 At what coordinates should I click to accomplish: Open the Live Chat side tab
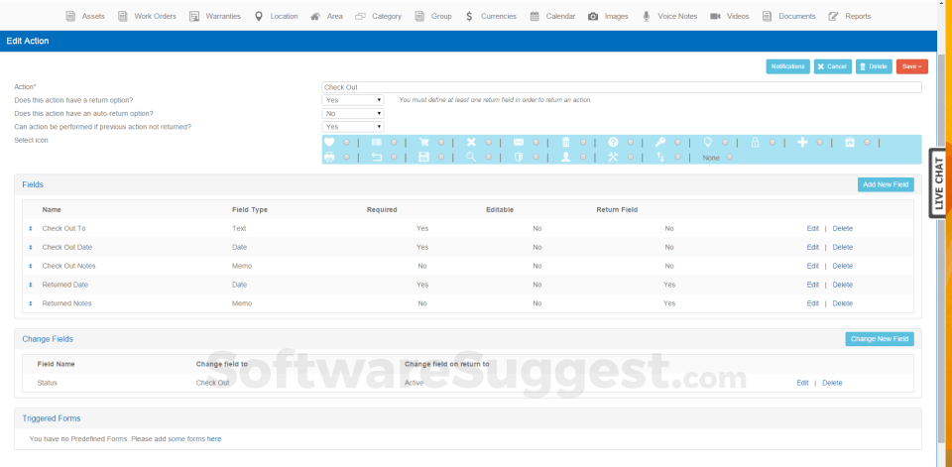[x=939, y=182]
